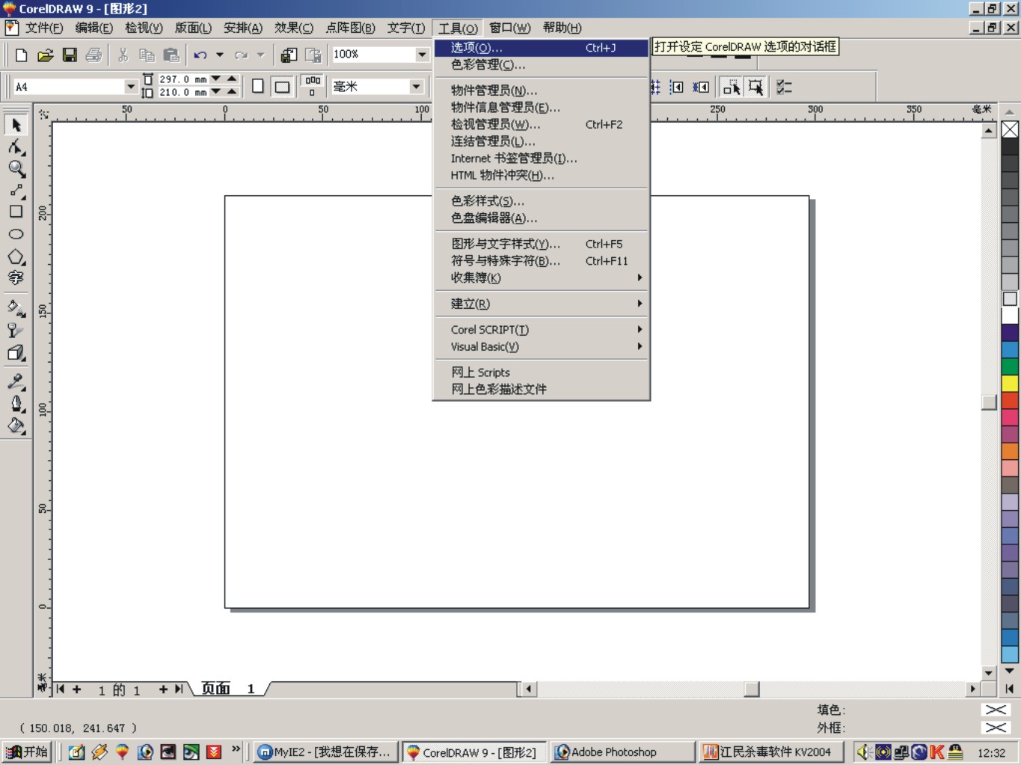Go to the last page navigation button
Image resolution: width=1021 pixels, height=765 pixels.
(179, 689)
